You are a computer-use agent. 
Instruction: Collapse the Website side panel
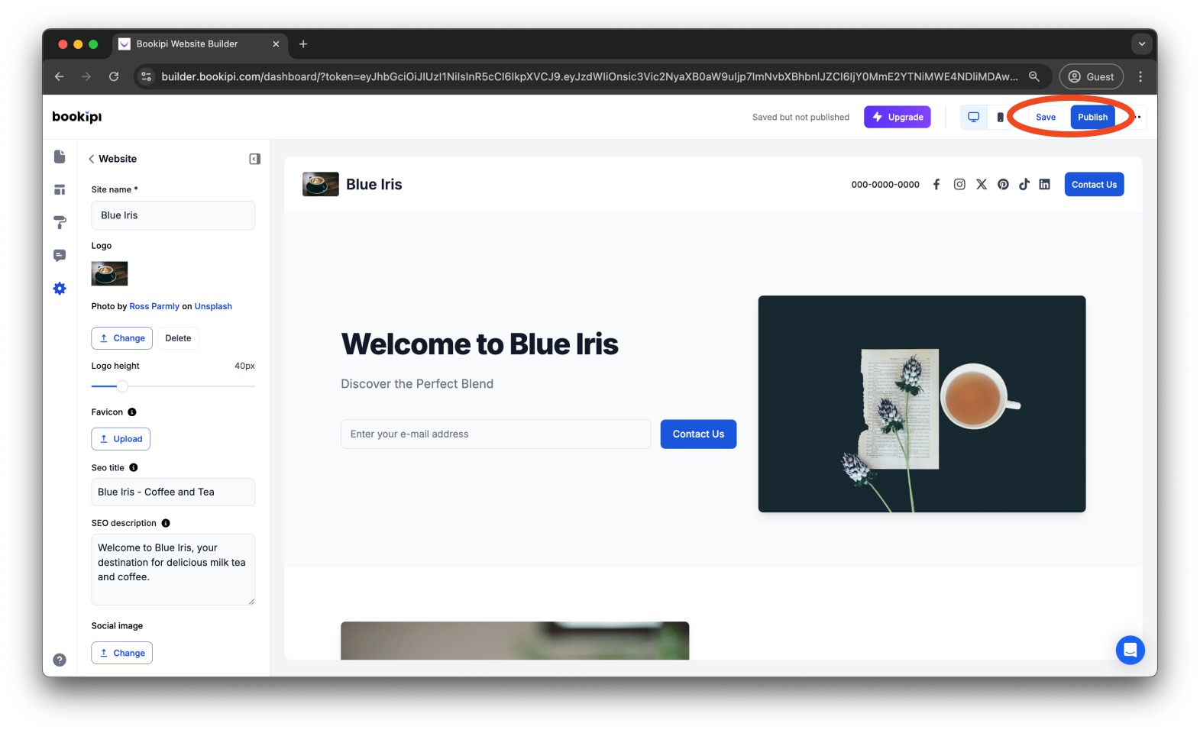254,159
